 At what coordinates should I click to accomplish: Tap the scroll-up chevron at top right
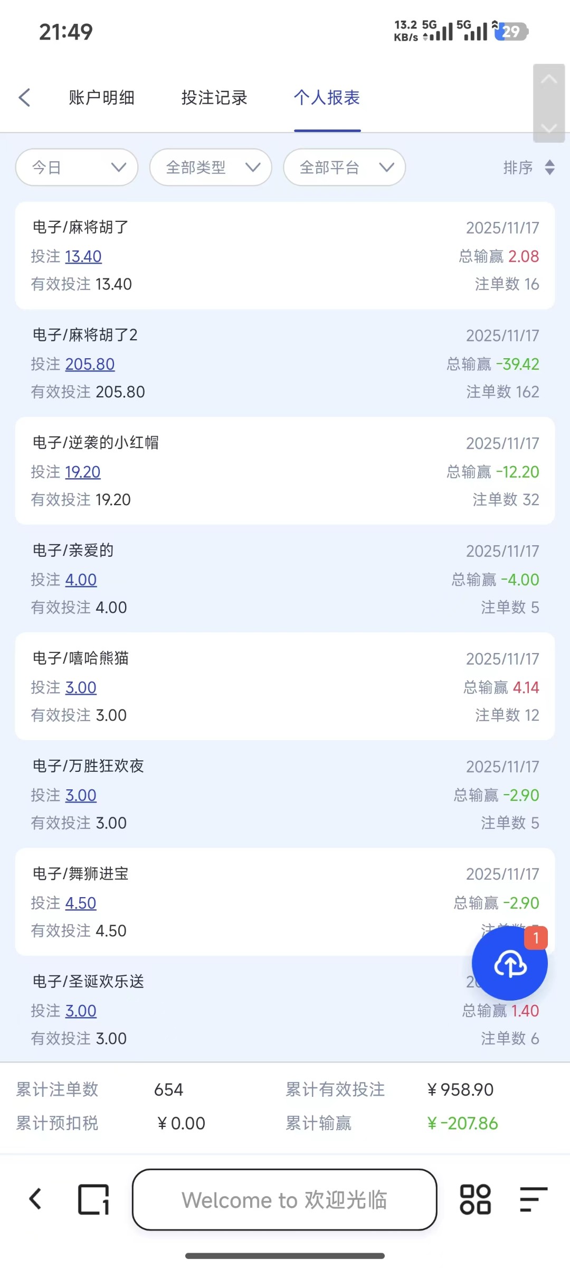549,80
